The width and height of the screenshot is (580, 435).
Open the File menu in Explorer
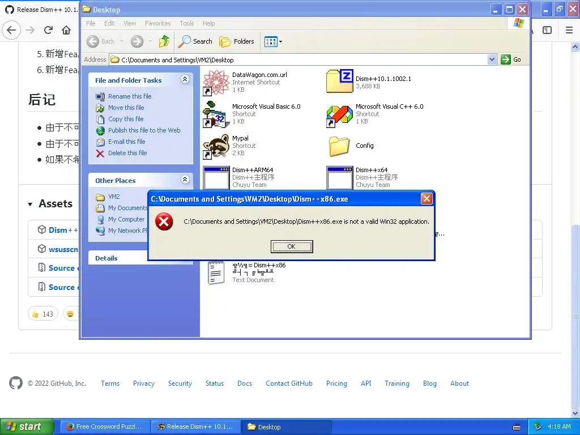[91, 23]
